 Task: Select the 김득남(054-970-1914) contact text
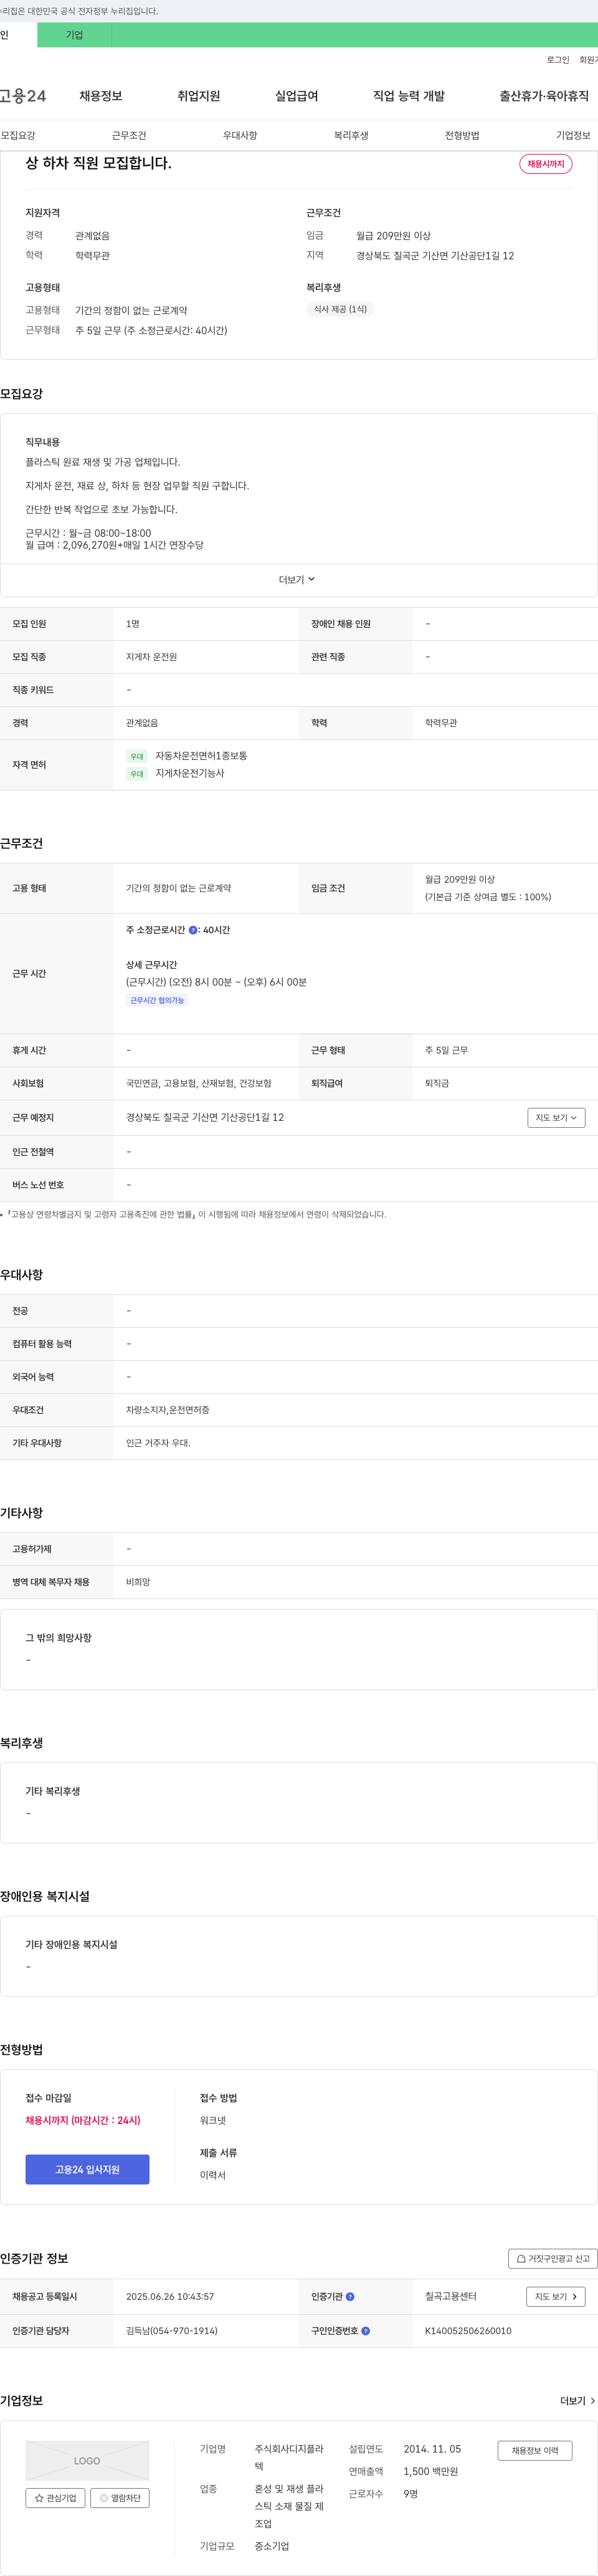click(171, 2330)
